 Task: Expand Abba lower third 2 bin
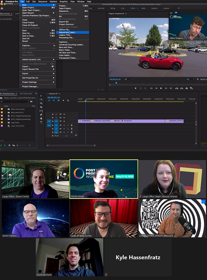pyautogui.click(x=5, y=113)
